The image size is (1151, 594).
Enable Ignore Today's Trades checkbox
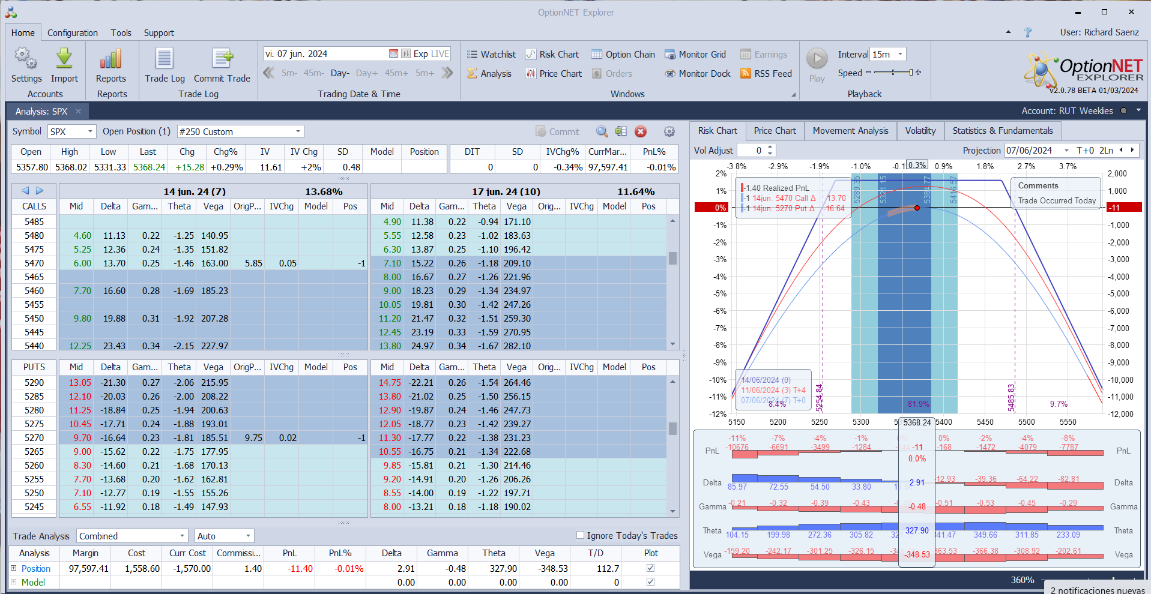580,535
